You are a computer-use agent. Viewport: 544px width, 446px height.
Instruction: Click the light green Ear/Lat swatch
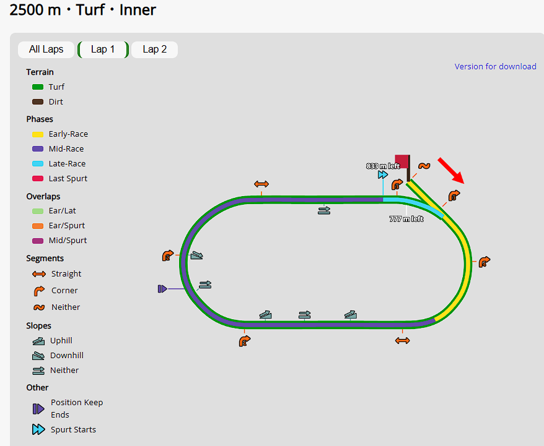tap(38, 211)
